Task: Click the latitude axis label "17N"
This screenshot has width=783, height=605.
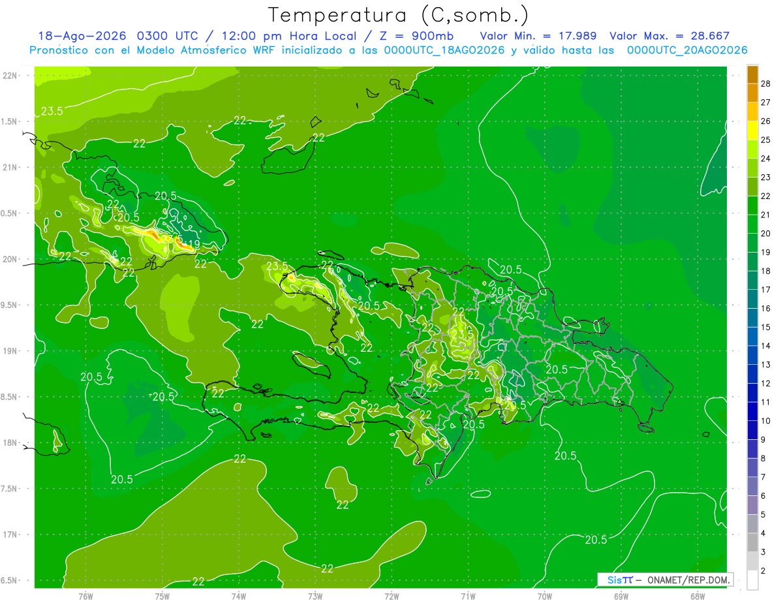Action: 10,535
